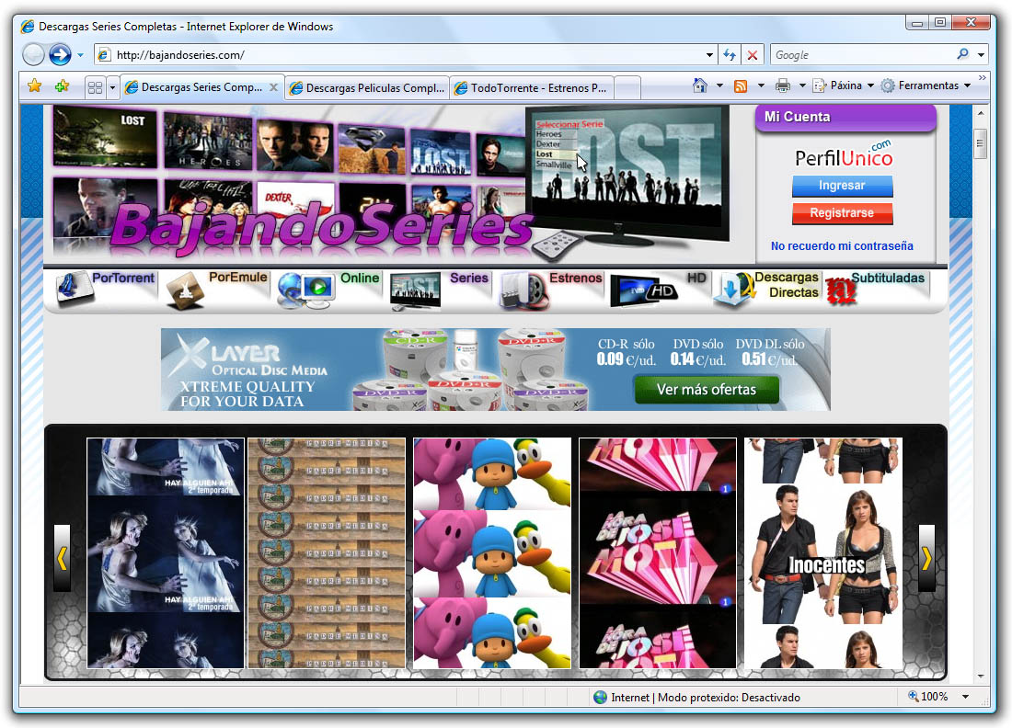The width and height of the screenshot is (1012, 728).
Task: Click the Inocentes series thumbnail
Action: 822,553
